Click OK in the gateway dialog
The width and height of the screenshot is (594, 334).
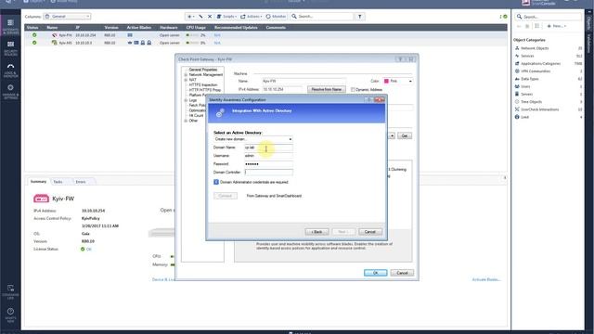(375, 273)
